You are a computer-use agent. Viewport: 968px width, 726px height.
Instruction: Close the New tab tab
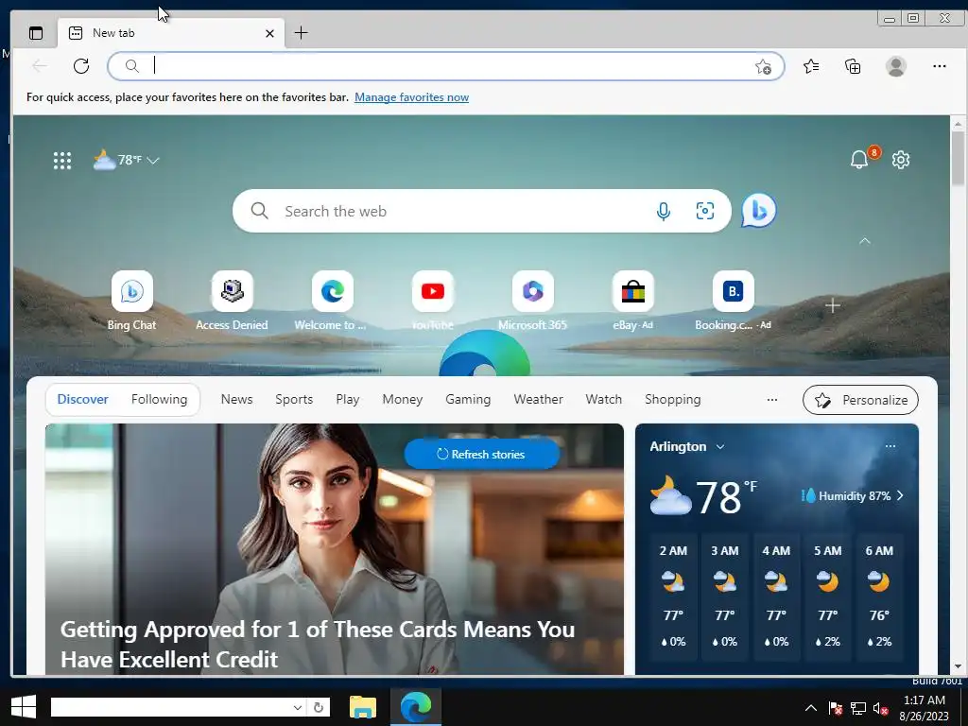pos(269,33)
